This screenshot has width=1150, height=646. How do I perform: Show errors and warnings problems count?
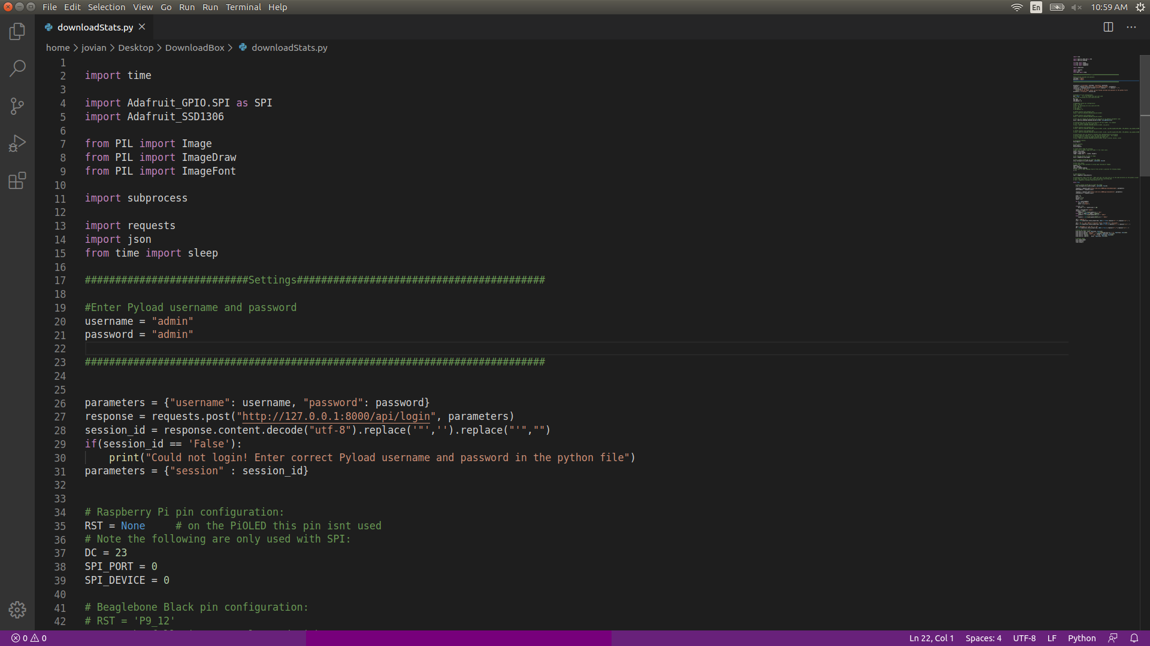point(29,638)
